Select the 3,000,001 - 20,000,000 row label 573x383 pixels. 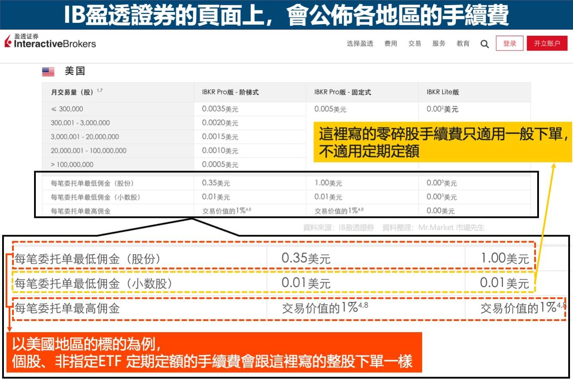[x=85, y=137]
